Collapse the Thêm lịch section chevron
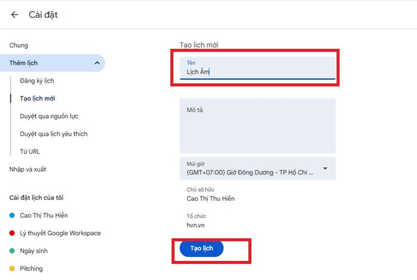Screen dimensions: 417x280 [x=97, y=63]
